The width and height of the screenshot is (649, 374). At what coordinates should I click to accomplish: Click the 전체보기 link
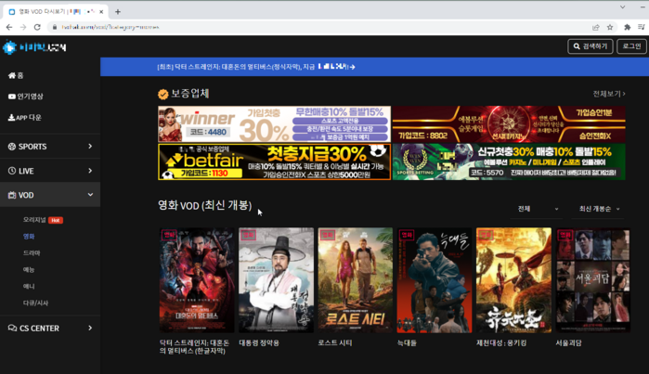coord(609,94)
